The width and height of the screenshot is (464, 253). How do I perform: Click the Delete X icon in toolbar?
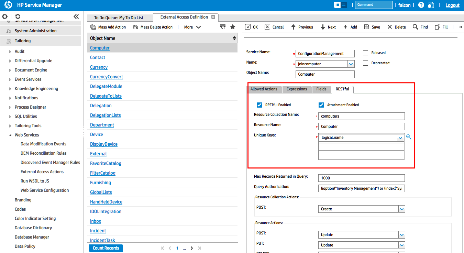[389, 27]
